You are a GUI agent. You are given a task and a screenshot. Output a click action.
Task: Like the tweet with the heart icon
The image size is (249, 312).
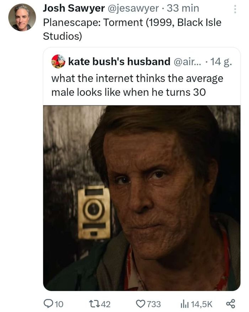pos(141,303)
